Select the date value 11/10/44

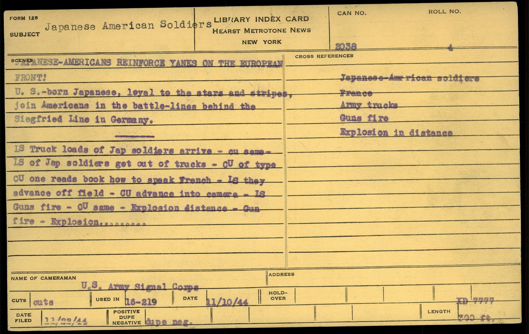coord(227,302)
